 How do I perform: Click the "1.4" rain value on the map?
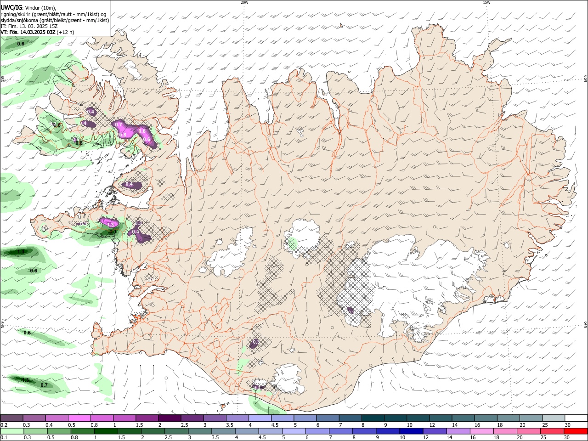coord(21,252)
